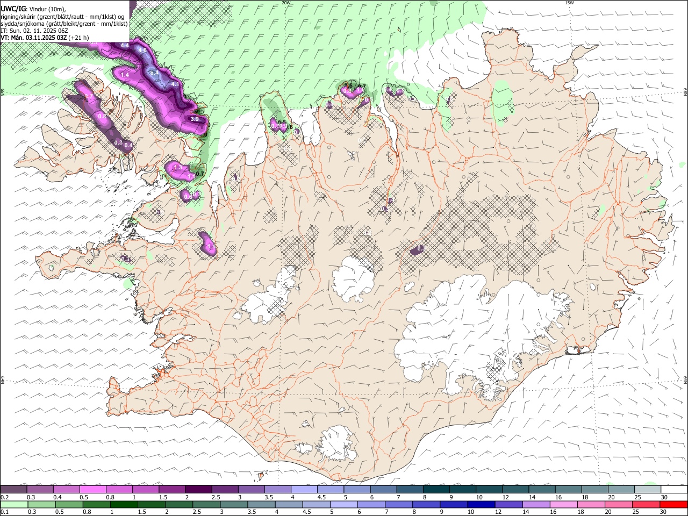Pick upper legend swatch between 8 and 9
688x516 pixels.
[436, 489]
